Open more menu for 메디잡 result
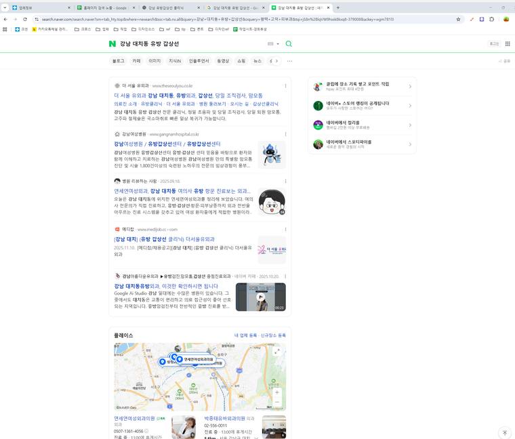 pyautogui.click(x=285, y=229)
